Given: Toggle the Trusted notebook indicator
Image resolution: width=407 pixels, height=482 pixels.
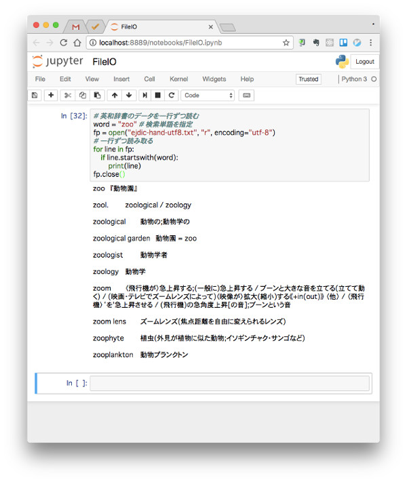Looking at the screenshot, I should 308,79.
